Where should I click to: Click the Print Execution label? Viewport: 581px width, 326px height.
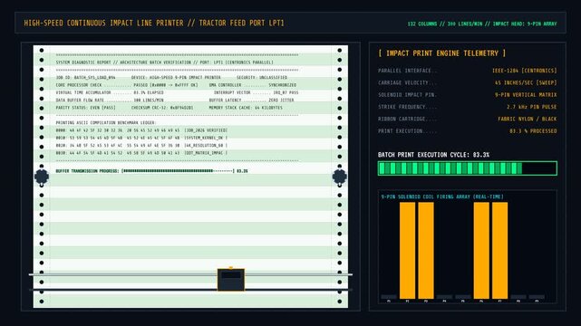(x=407, y=131)
